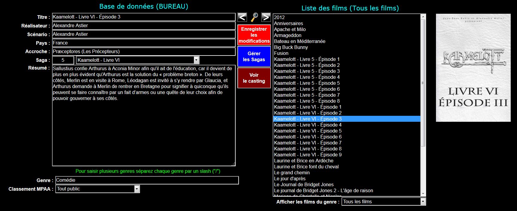This screenshot has width=517, height=211.
Task: Click the film list scrollbar thumb
Action: (x=423, y=83)
